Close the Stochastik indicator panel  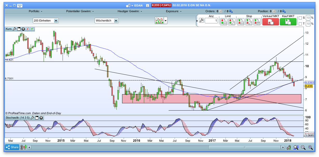[x=41, y=118]
